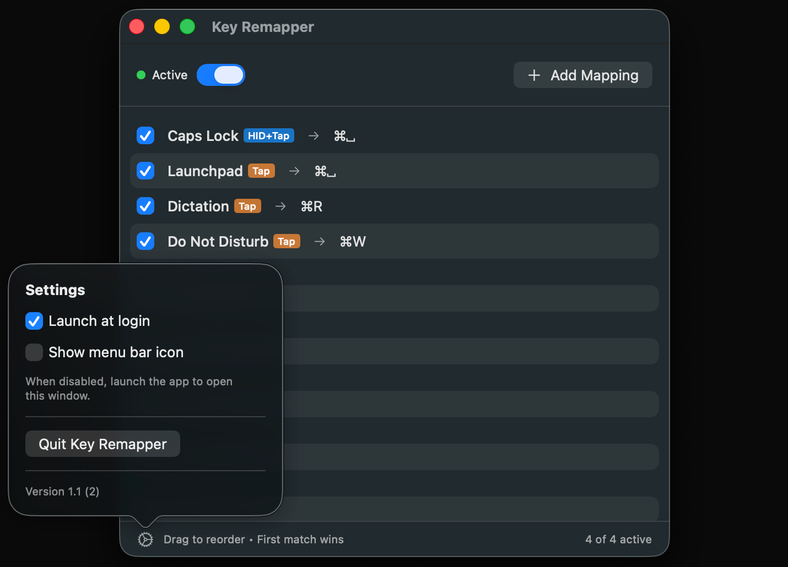This screenshot has width=788, height=567.
Task: Disable the Caps Lock mapping checkbox
Action: (x=145, y=135)
